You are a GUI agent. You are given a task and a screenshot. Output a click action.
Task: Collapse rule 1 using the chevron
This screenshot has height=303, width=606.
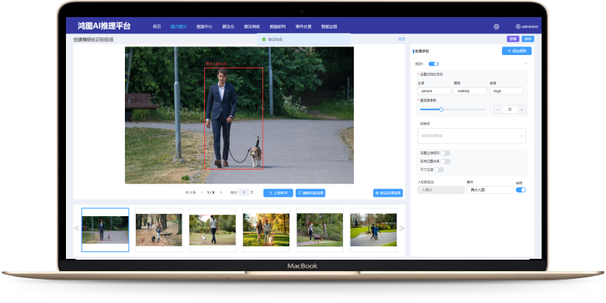tap(525, 64)
